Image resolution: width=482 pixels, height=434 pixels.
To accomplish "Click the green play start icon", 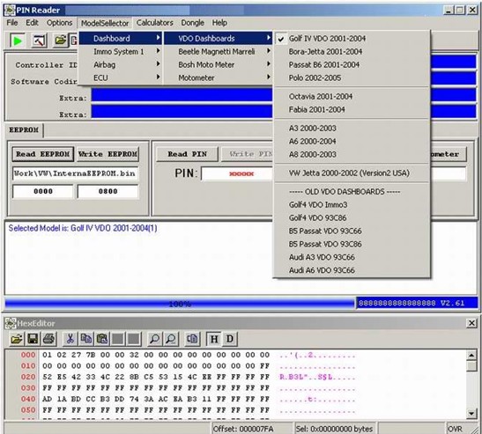I will 18,40.
